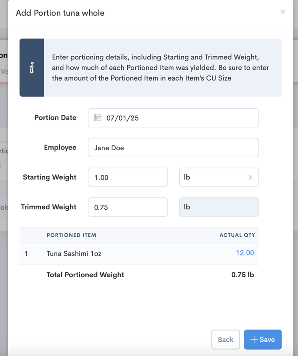This screenshot has width=298, height=356.
Task: Click the Trimmed Weight value field
Action: pos(128,207)
